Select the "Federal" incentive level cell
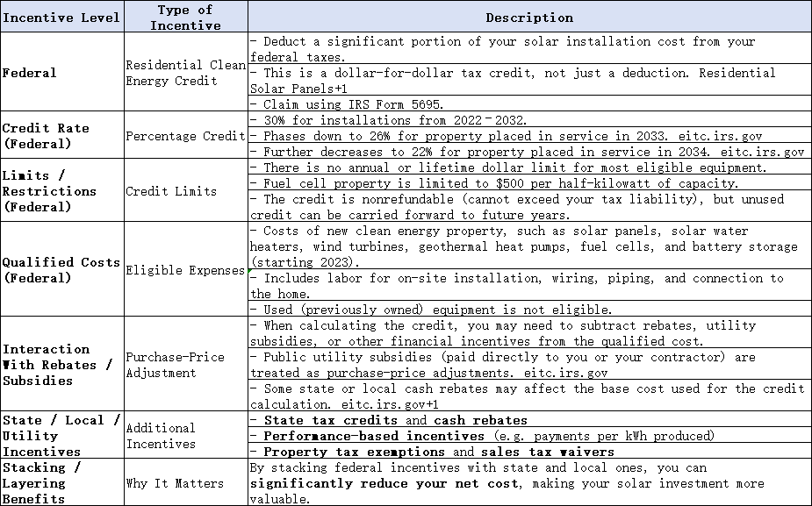 pyautogui.click(x=29, y=73)
